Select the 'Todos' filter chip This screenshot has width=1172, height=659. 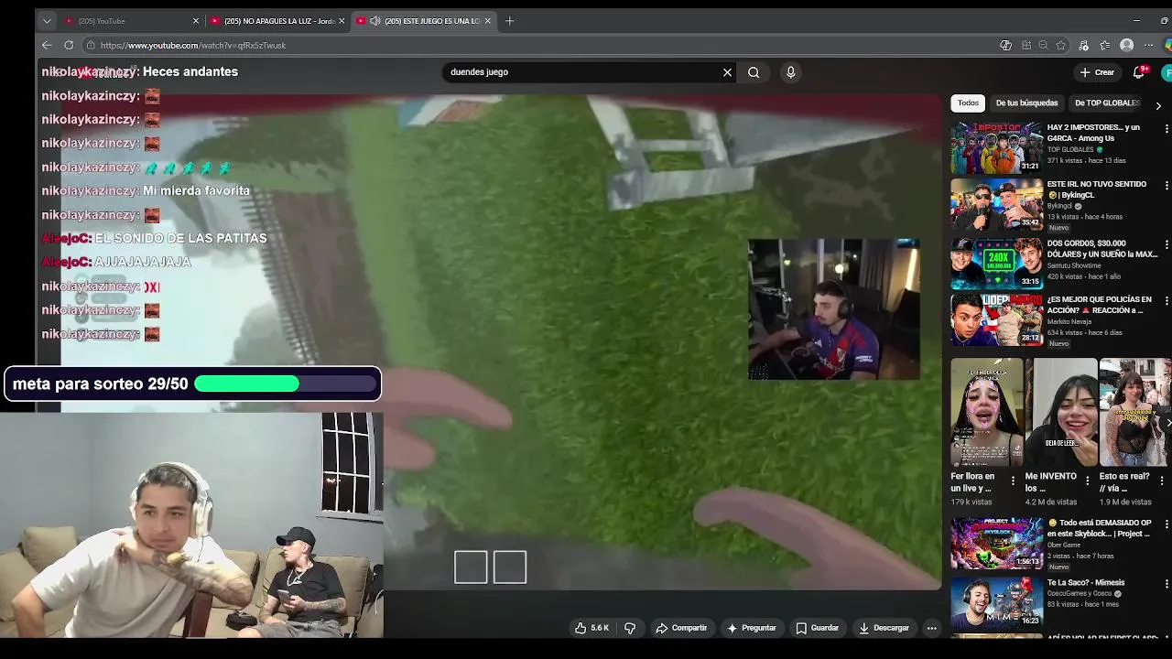(x=968, y=103)
